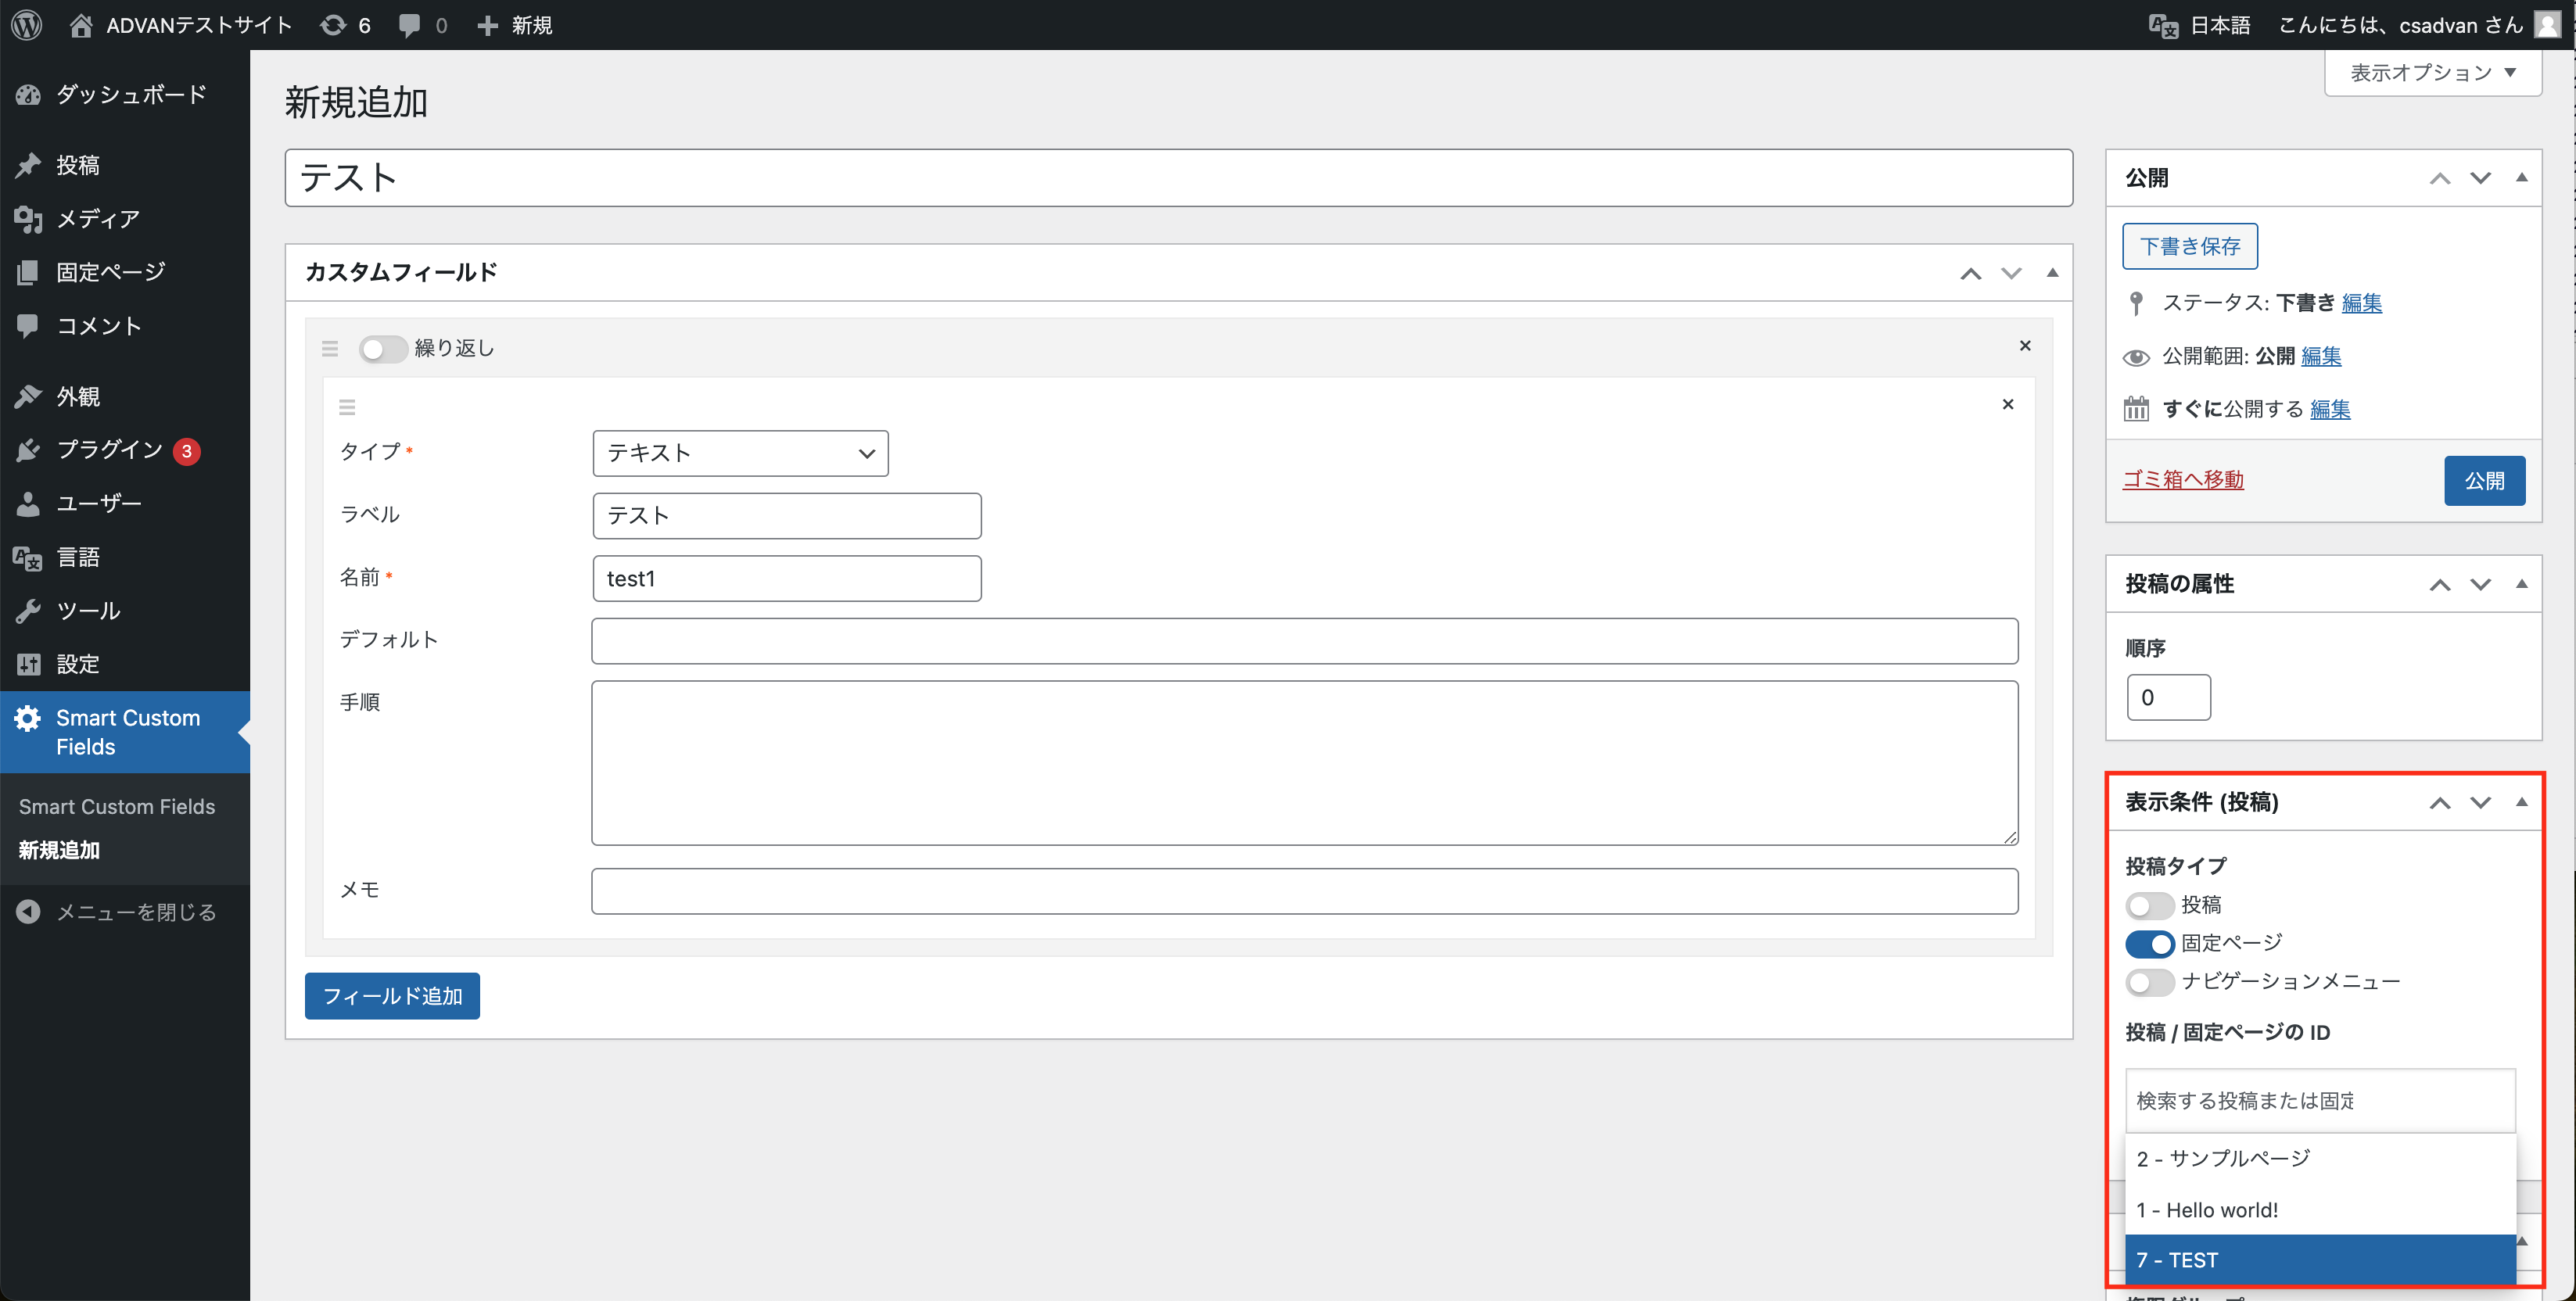Click the フィールド追加 button
The height and width of the screenshot is (1301, 2576).
392,996
